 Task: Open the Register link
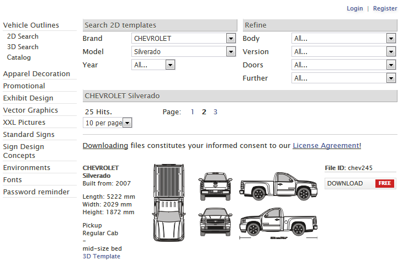pos(385,8)
